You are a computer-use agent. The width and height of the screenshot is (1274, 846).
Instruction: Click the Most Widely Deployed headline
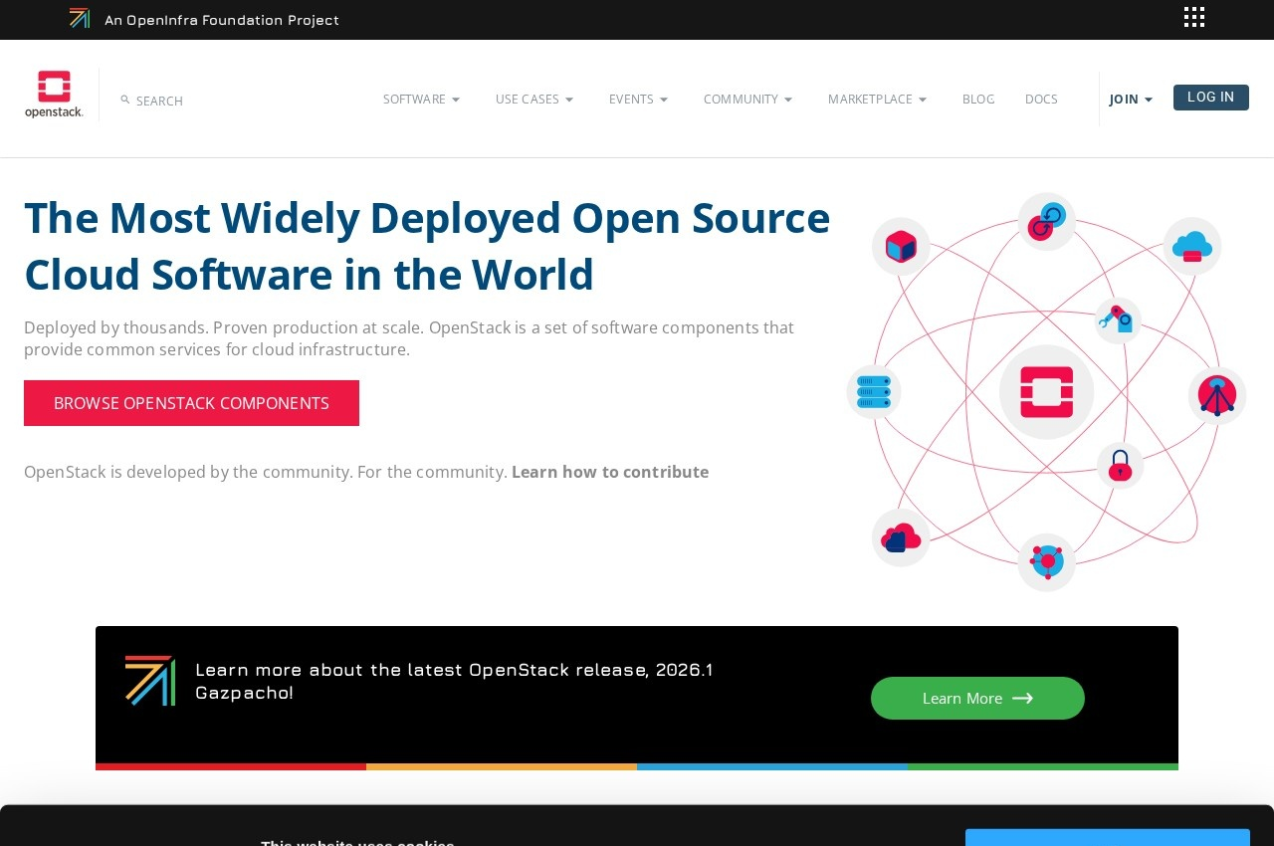tap(427, 246)
